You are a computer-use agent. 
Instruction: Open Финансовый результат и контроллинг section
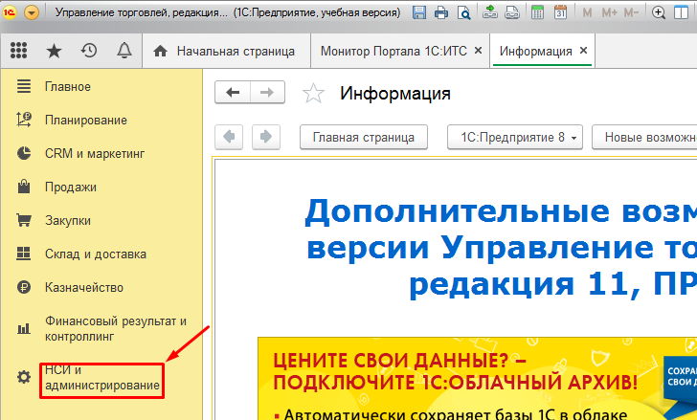[x=116, y=328]
